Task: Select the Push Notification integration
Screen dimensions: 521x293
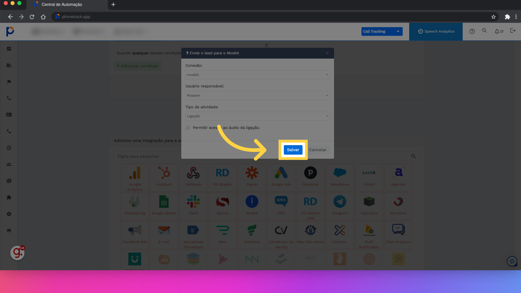Action: tap(369, 235)
